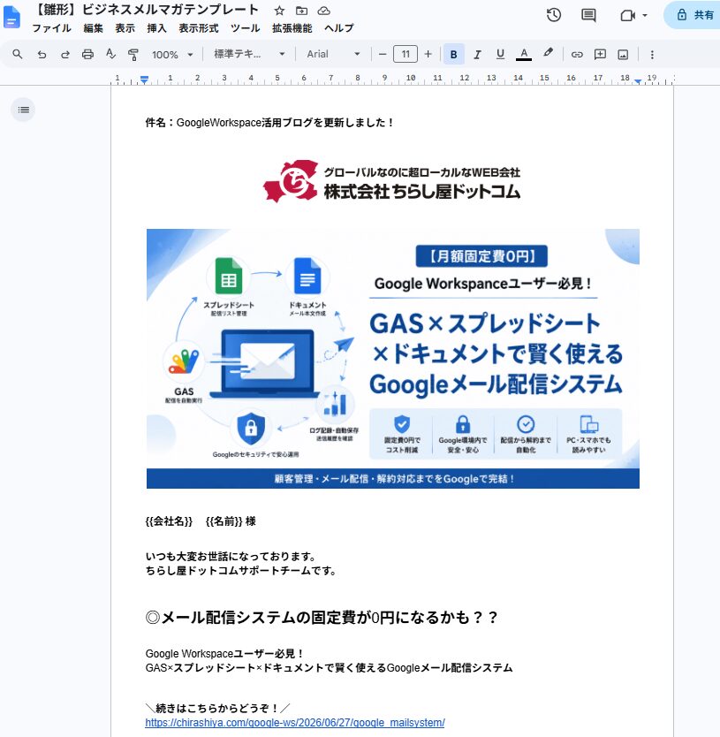Insert a link

(x=577, y=54)
